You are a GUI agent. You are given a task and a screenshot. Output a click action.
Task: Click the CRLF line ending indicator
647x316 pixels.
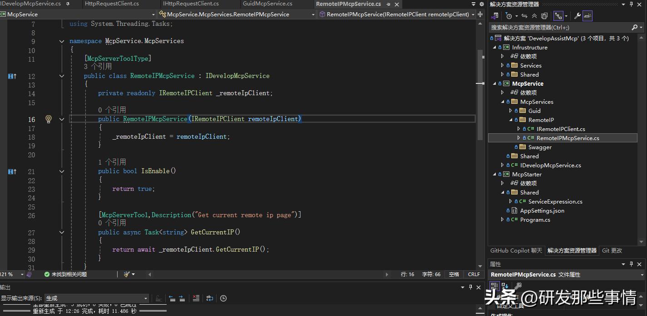point(474,274)
